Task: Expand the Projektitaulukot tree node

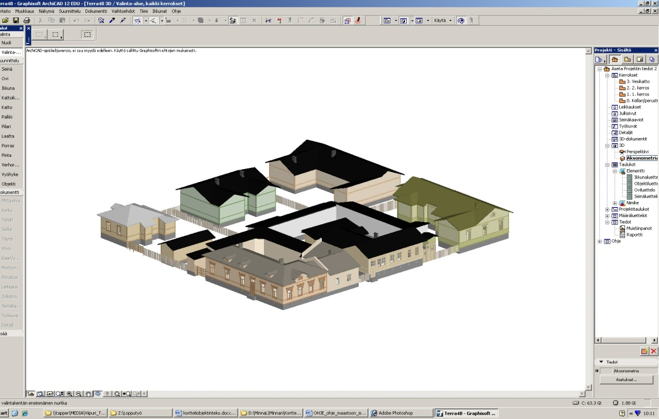Action: tap(607, 209)
